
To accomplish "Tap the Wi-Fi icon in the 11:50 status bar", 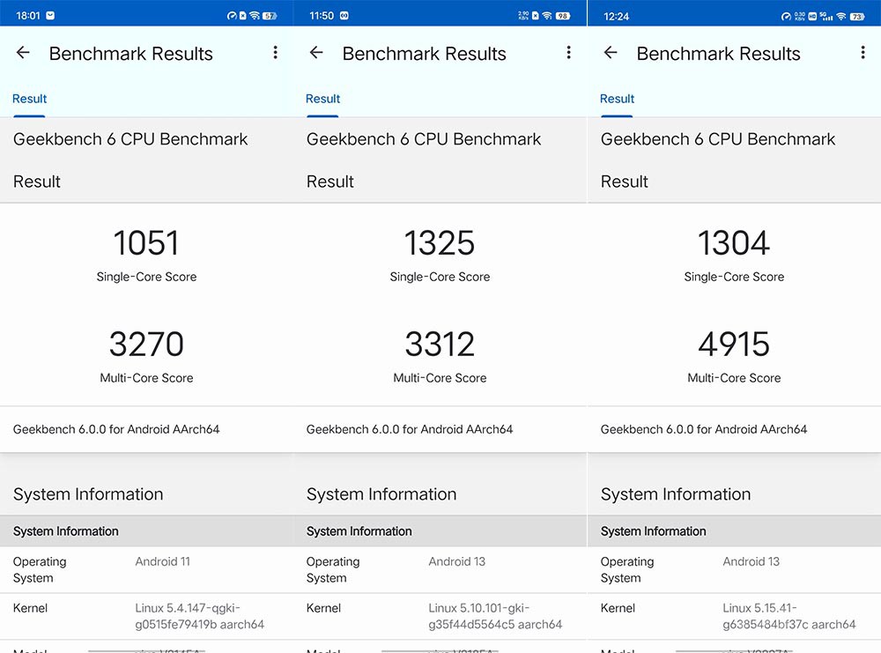I will coord(547,16).
